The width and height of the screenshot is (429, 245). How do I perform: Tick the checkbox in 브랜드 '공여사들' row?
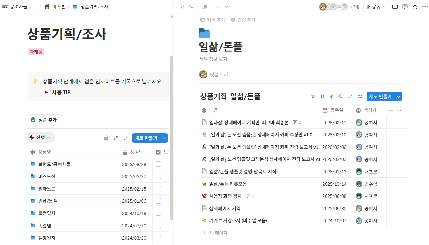coord(158,164)
